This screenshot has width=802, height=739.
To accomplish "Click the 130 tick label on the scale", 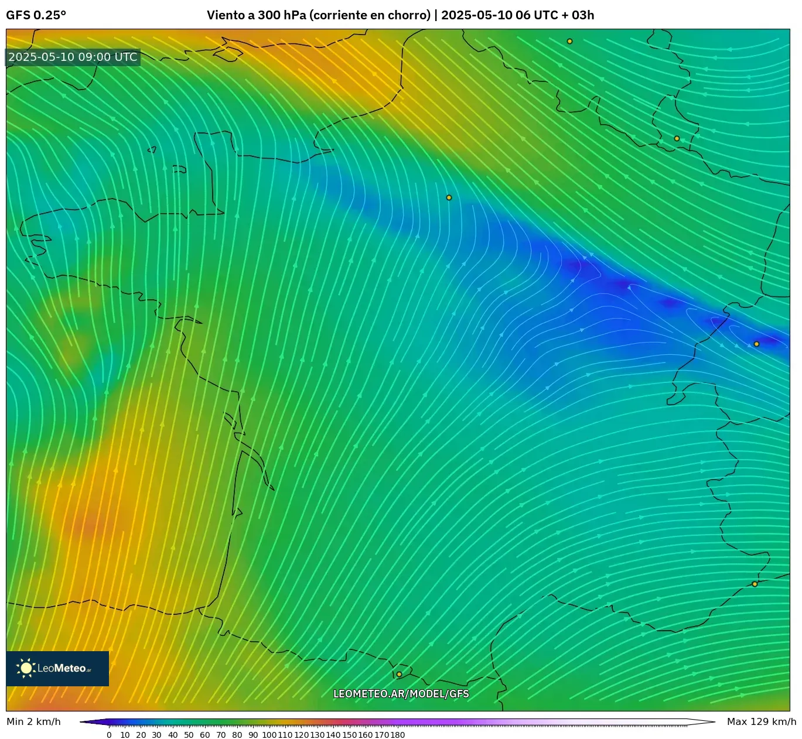I will 318,735.
